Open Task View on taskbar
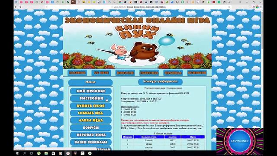This screenshot has width=277, height=156. click(x=32, y=153)
